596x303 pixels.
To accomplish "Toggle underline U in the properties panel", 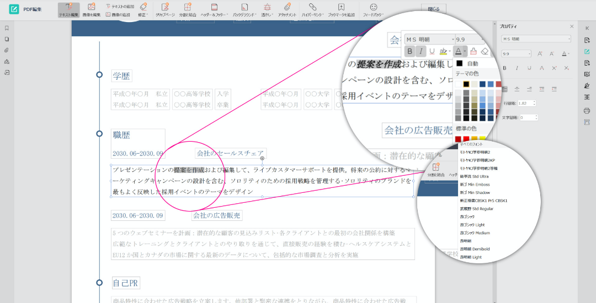I will tap(529, 68).
